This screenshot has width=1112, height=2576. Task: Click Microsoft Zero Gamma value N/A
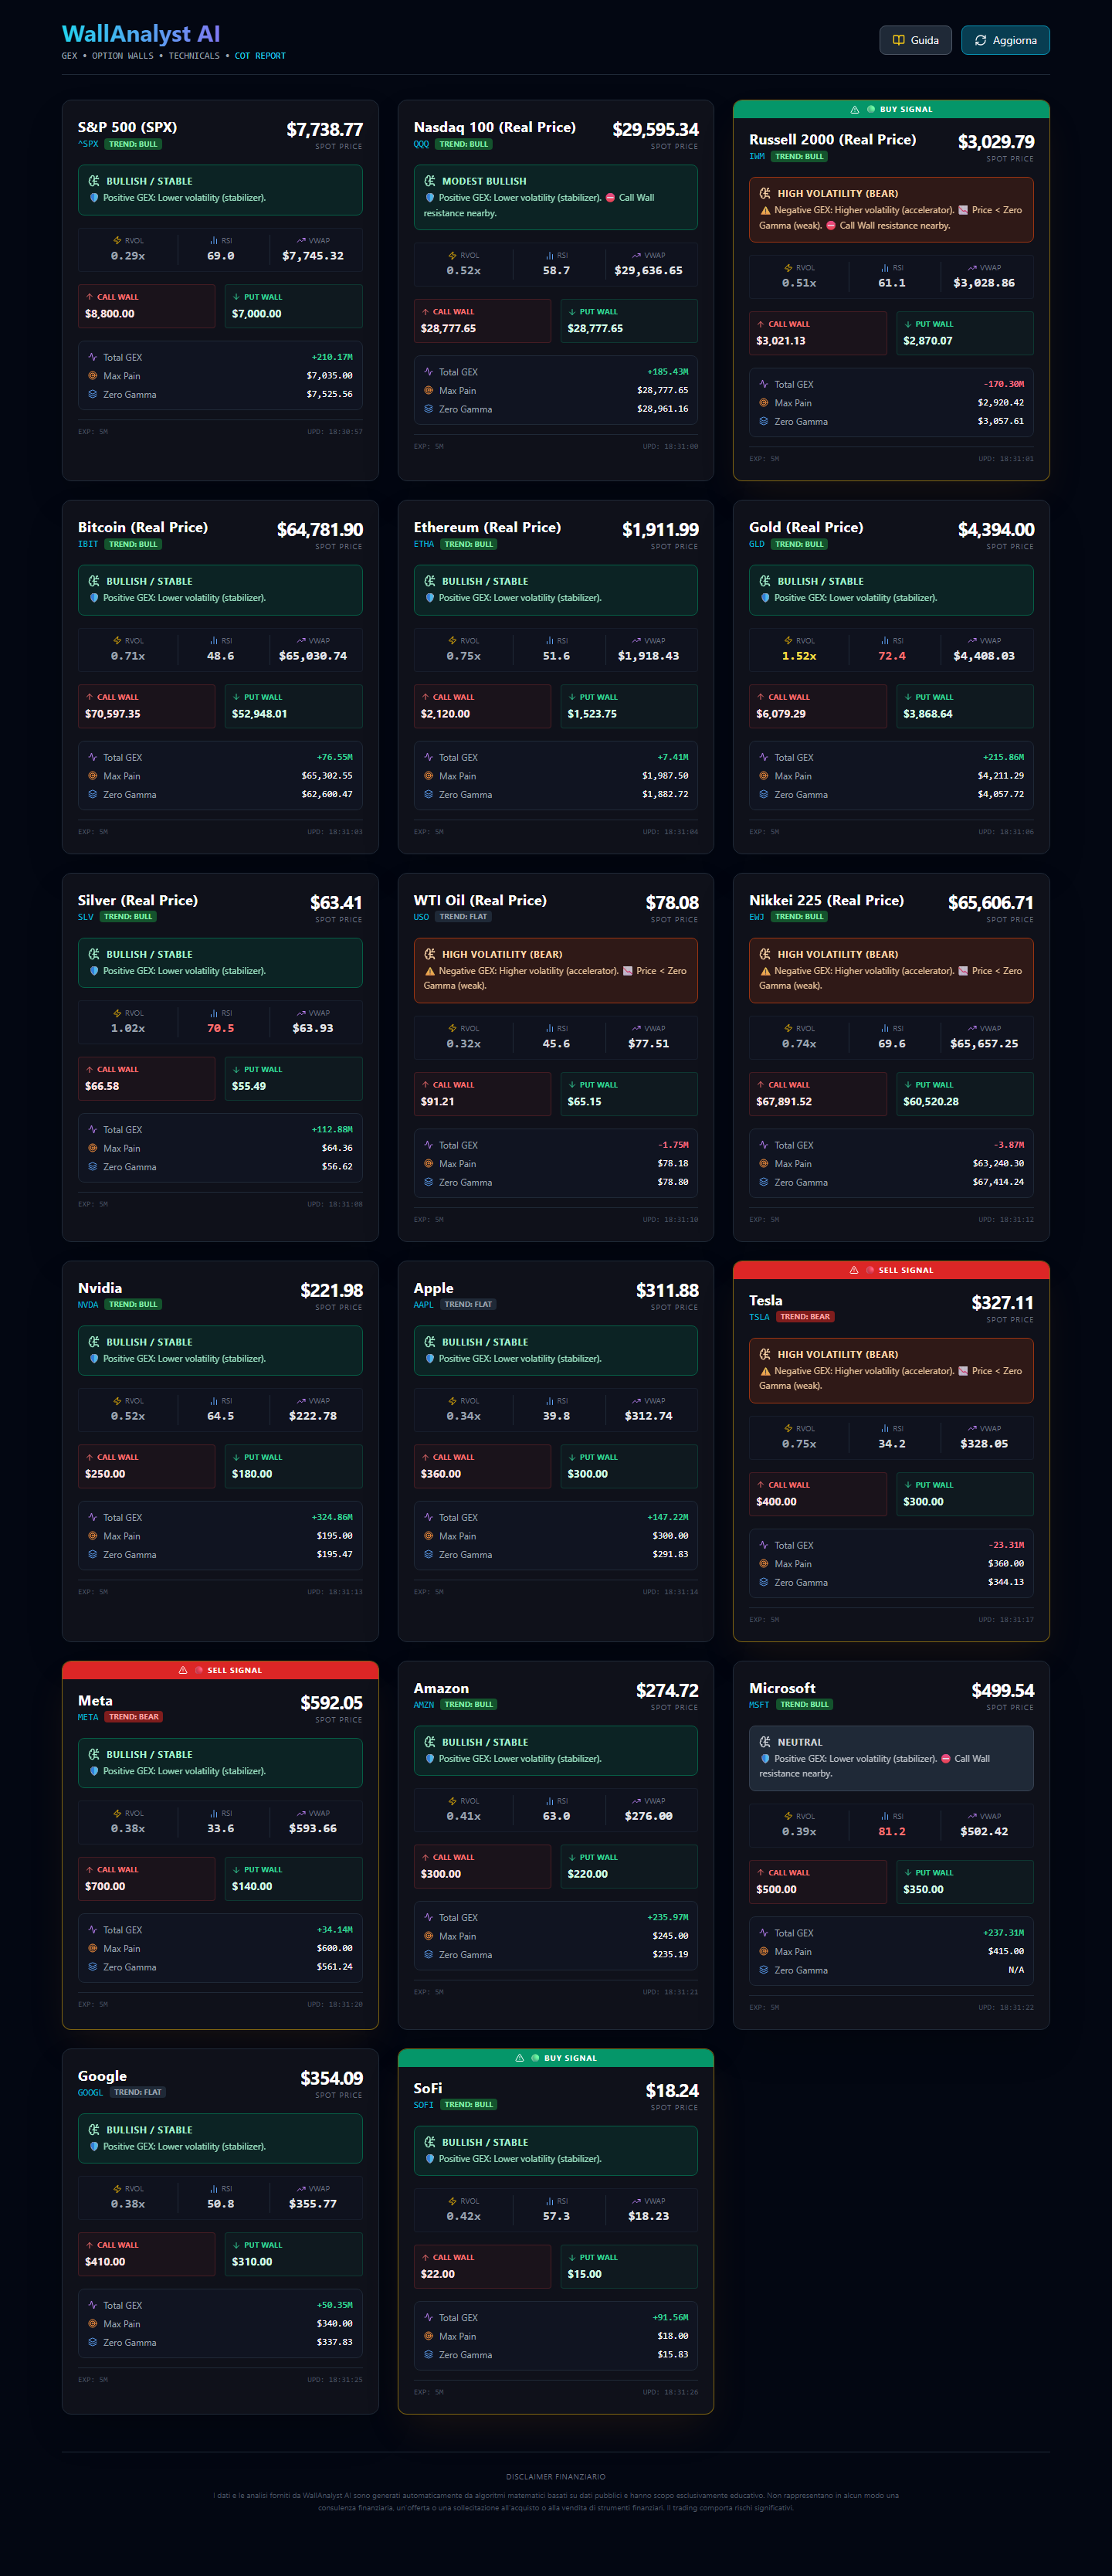(1016, 1970)
